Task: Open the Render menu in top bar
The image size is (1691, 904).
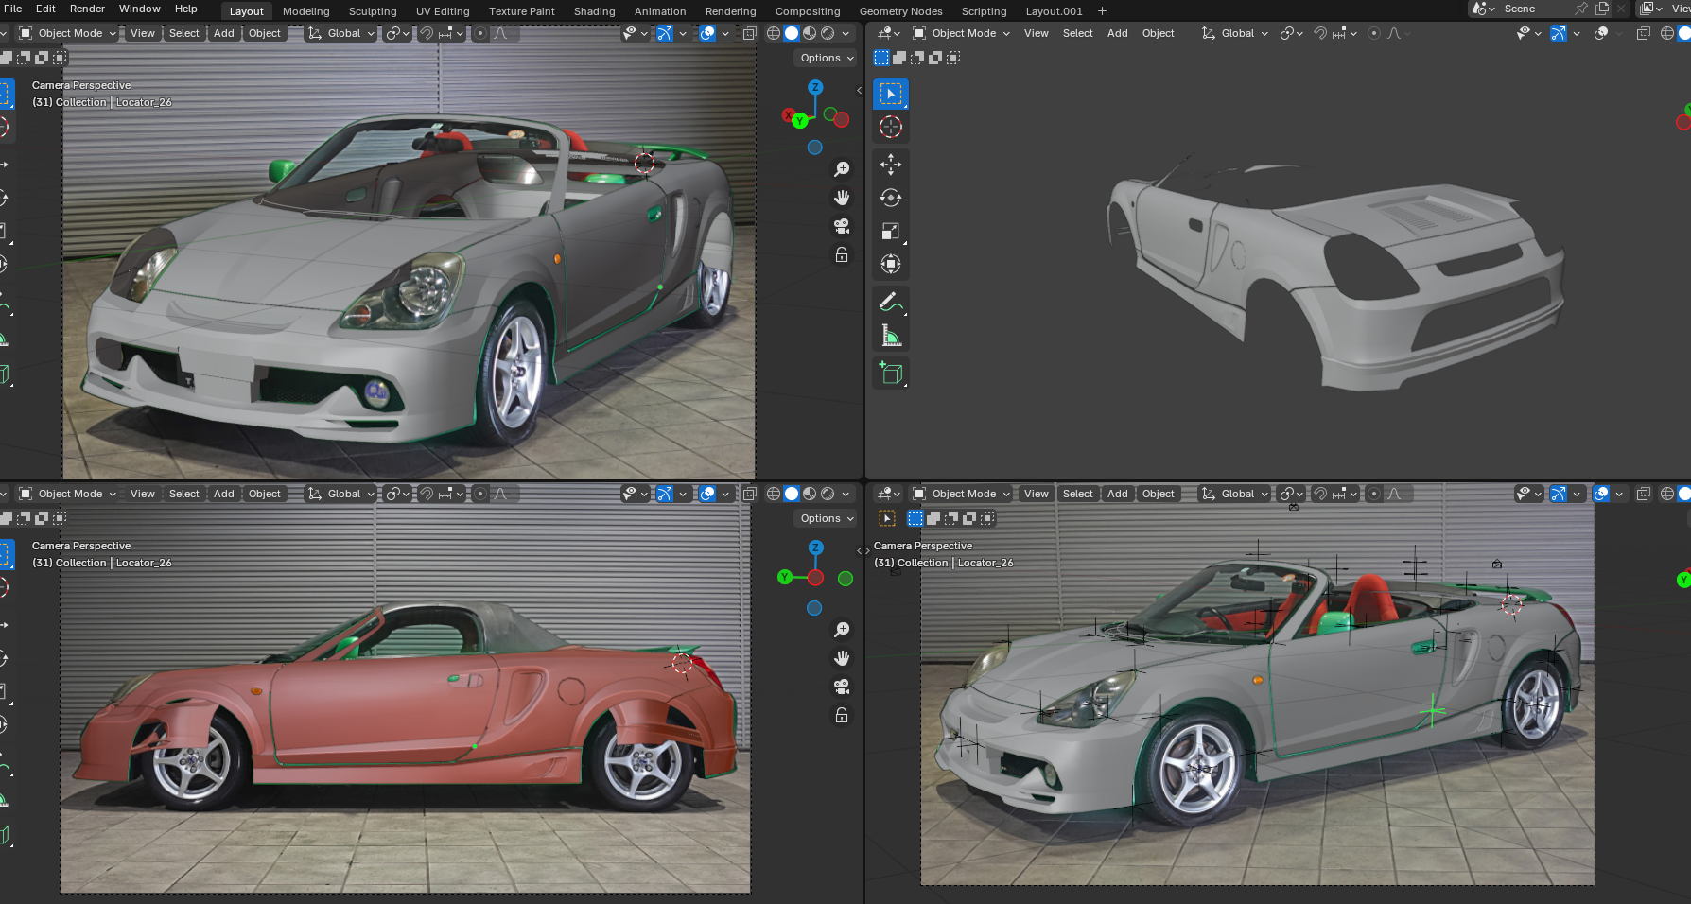Action: click(87, 9)
